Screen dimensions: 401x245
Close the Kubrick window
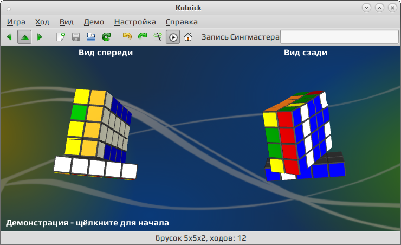click(x=392, y=8)
